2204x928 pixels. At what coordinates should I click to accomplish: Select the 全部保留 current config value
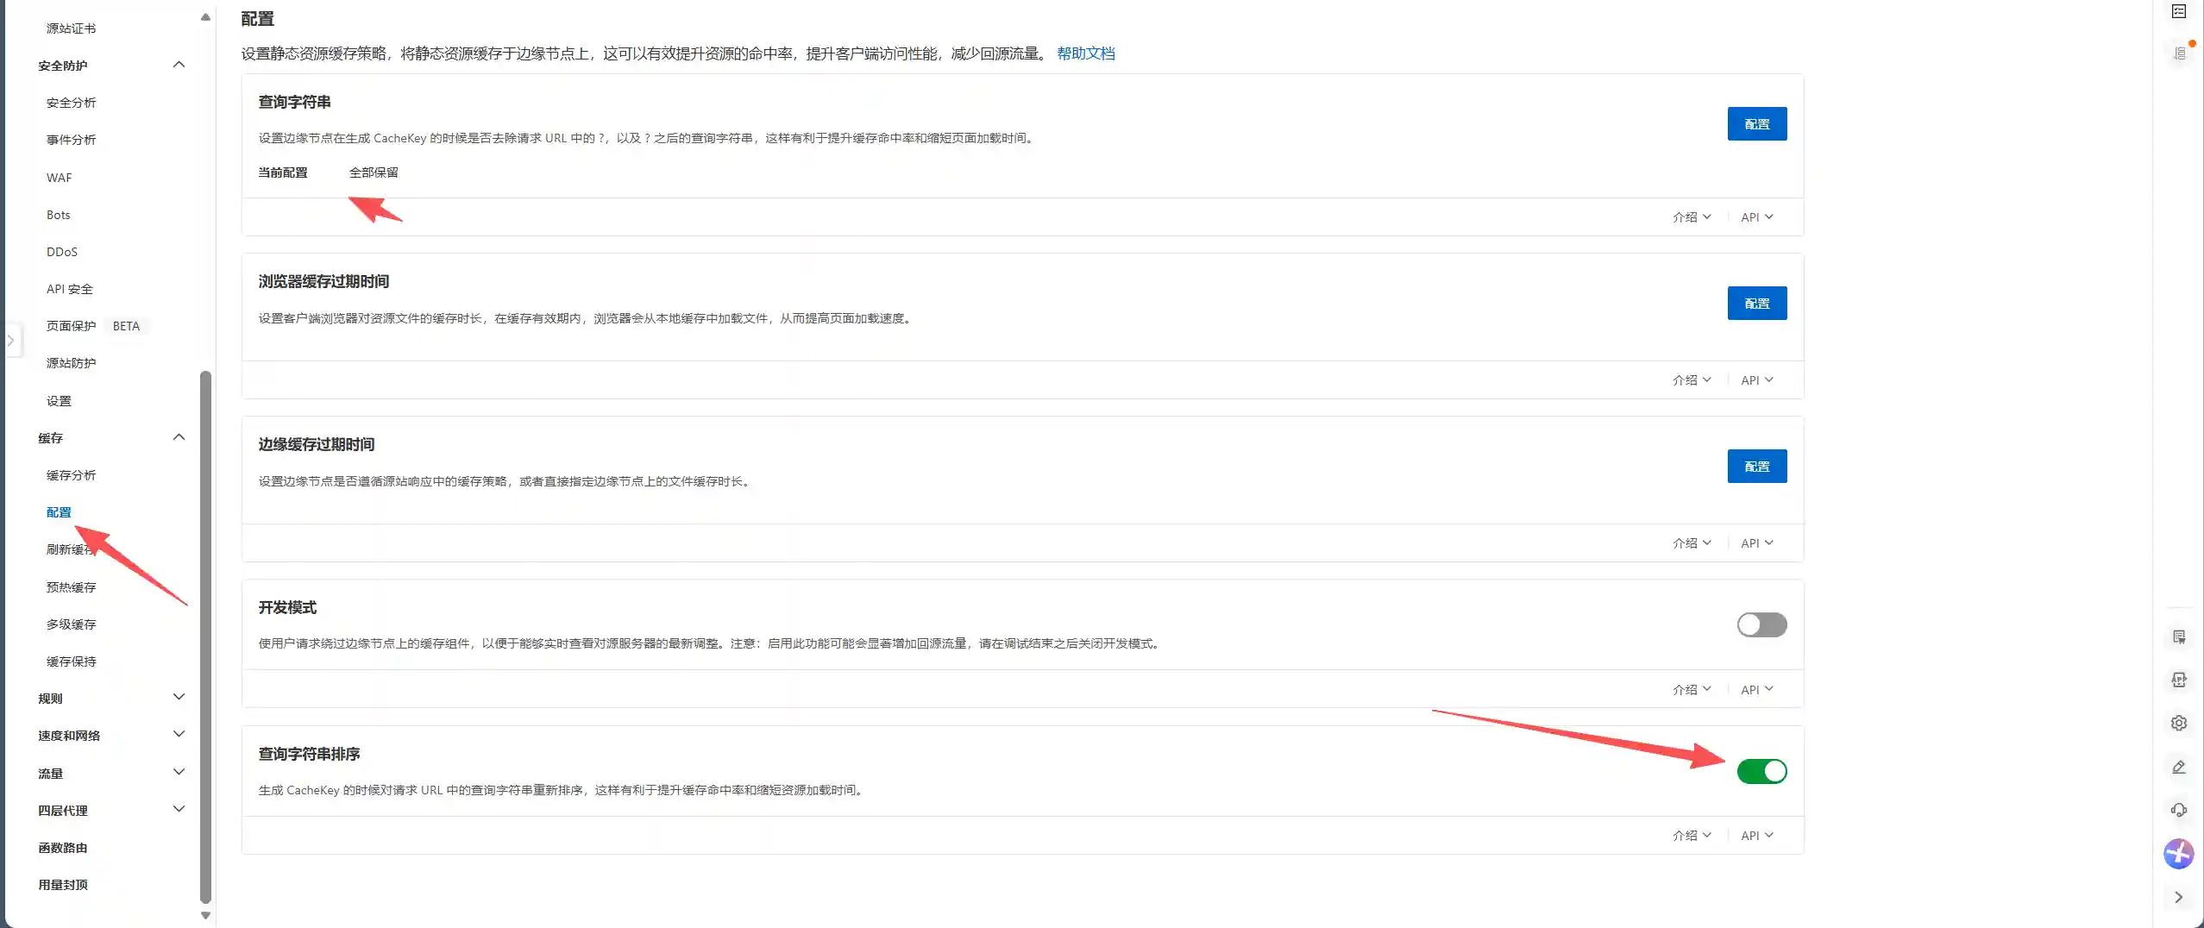pyautogui.click(x=374, y=172)
